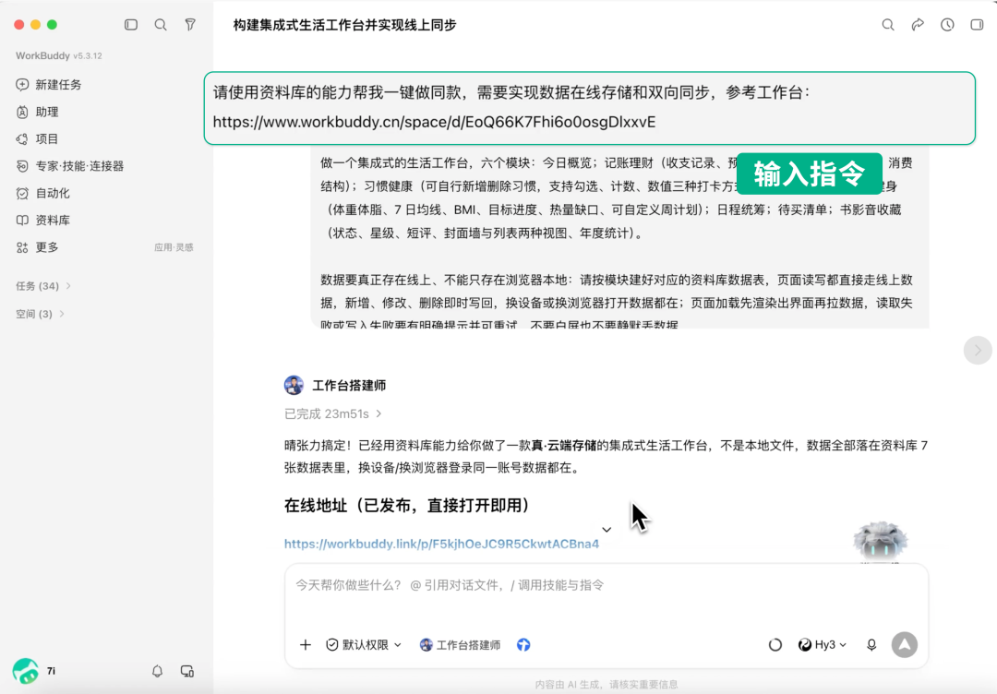Viewport: 997px width, 694px height.
Task: Click WorkBuddy v5.3.12 label
Action: pos(58,55)
